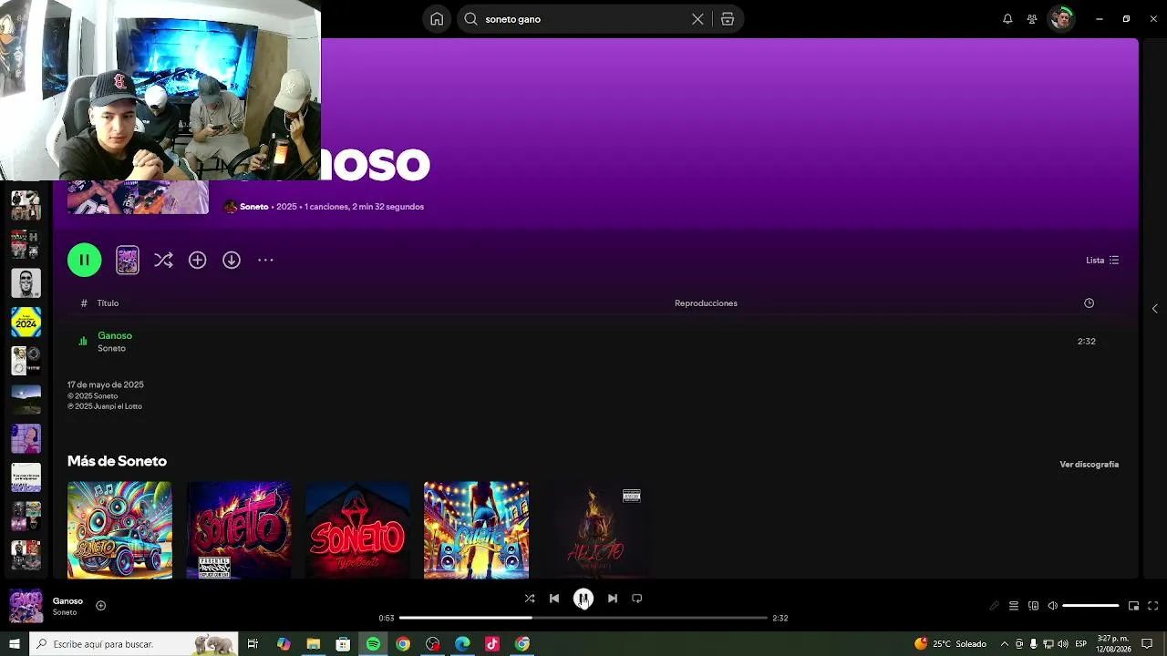Open the Windows Start menu
The width and height of the screenshot is (1167, 656).
coord(14,644)
